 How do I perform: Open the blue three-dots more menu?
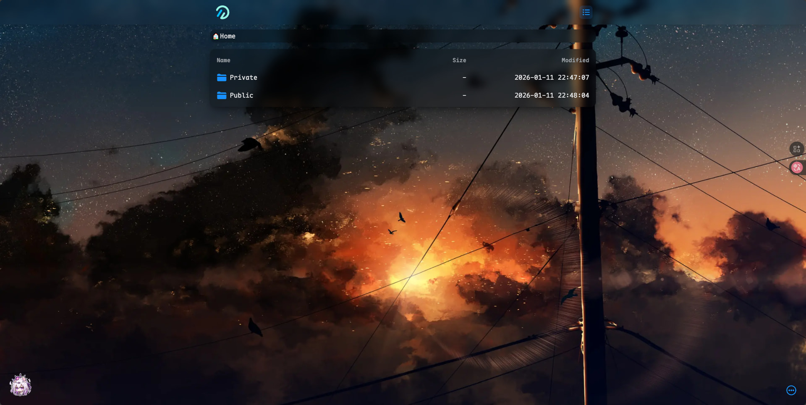pyautogui.click(x=791, y=390)
